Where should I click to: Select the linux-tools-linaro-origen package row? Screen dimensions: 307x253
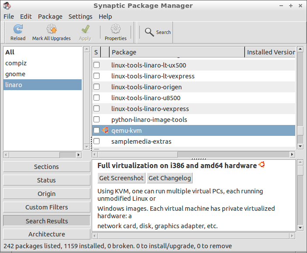pyautogui.click(x=193, y=87)
